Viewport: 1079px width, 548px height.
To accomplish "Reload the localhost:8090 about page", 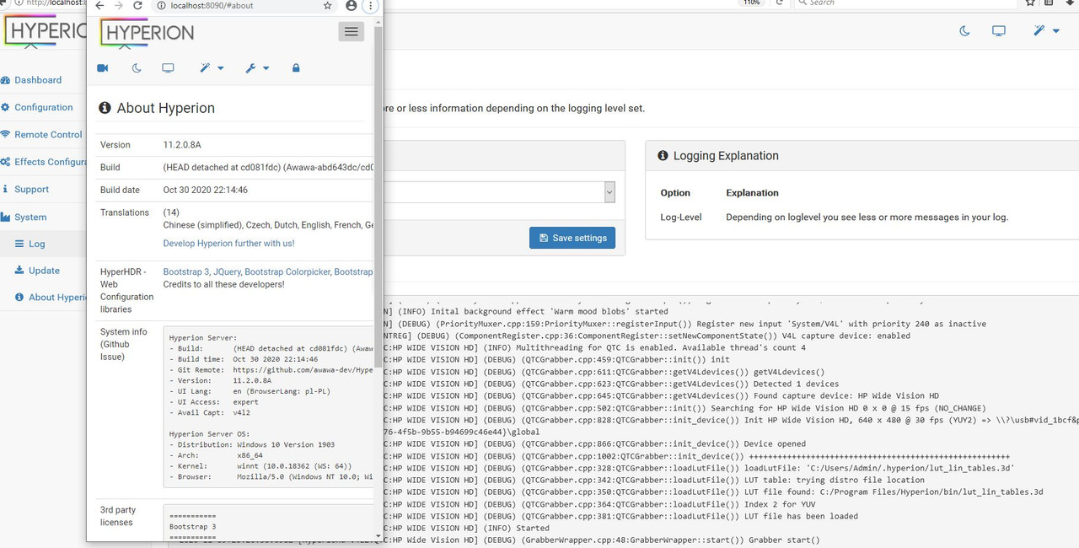I will coord(138,6).
